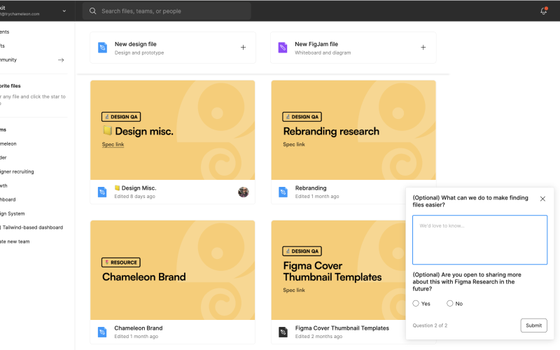Click the Community sidebar item

8,60
